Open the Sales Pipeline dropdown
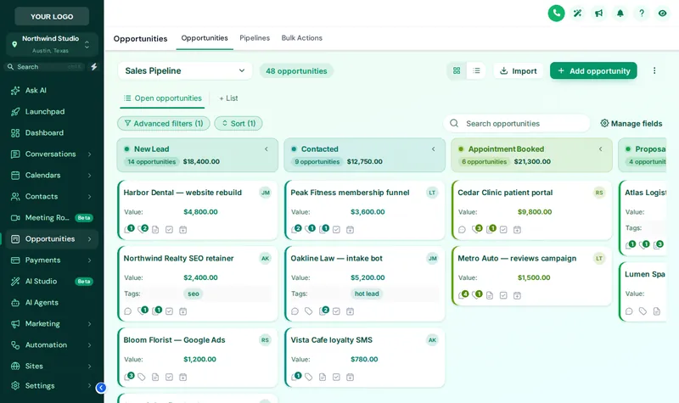Image resolution: width=679 pixels, height=403 pixels. coord(185,70)
